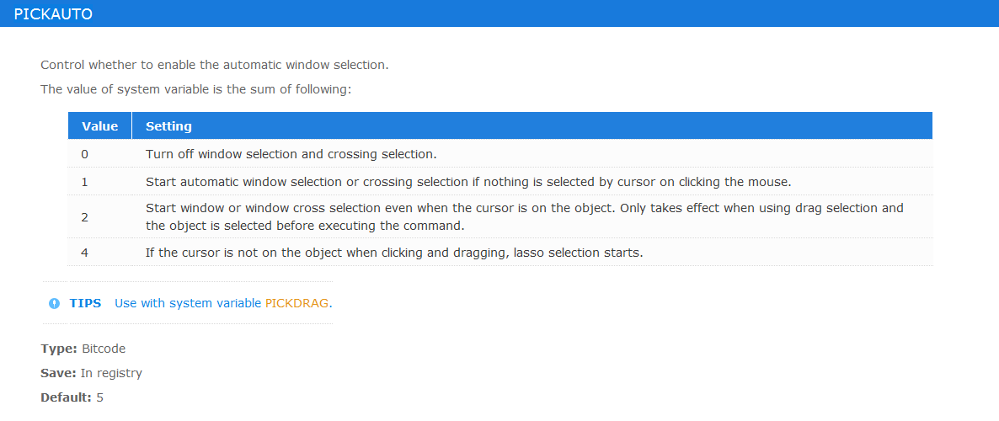The image size is (999, 421).
Task: Click the table row with value 4
Action: tap(500, 253)
